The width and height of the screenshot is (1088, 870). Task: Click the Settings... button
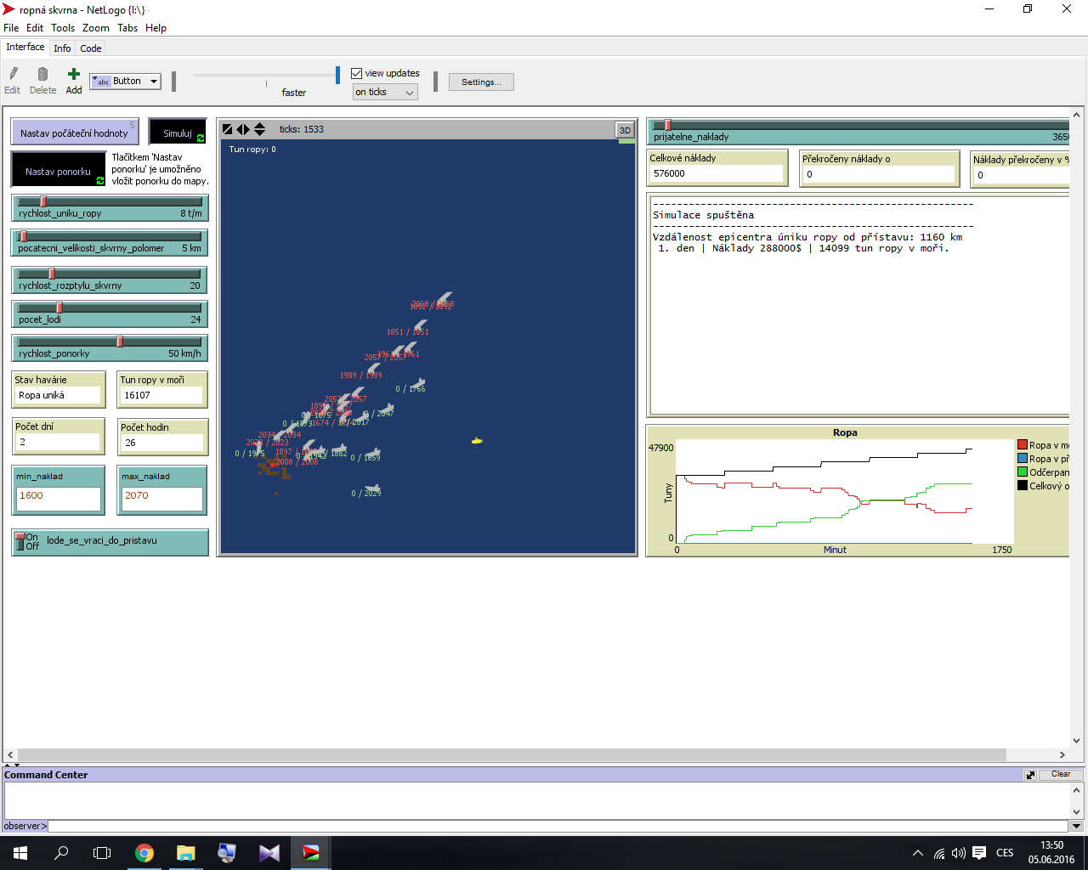pos(481,82)
